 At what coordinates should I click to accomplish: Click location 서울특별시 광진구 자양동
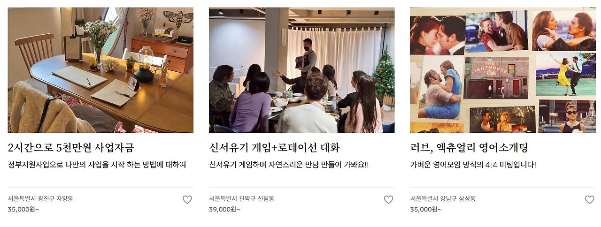click(40, 199)
